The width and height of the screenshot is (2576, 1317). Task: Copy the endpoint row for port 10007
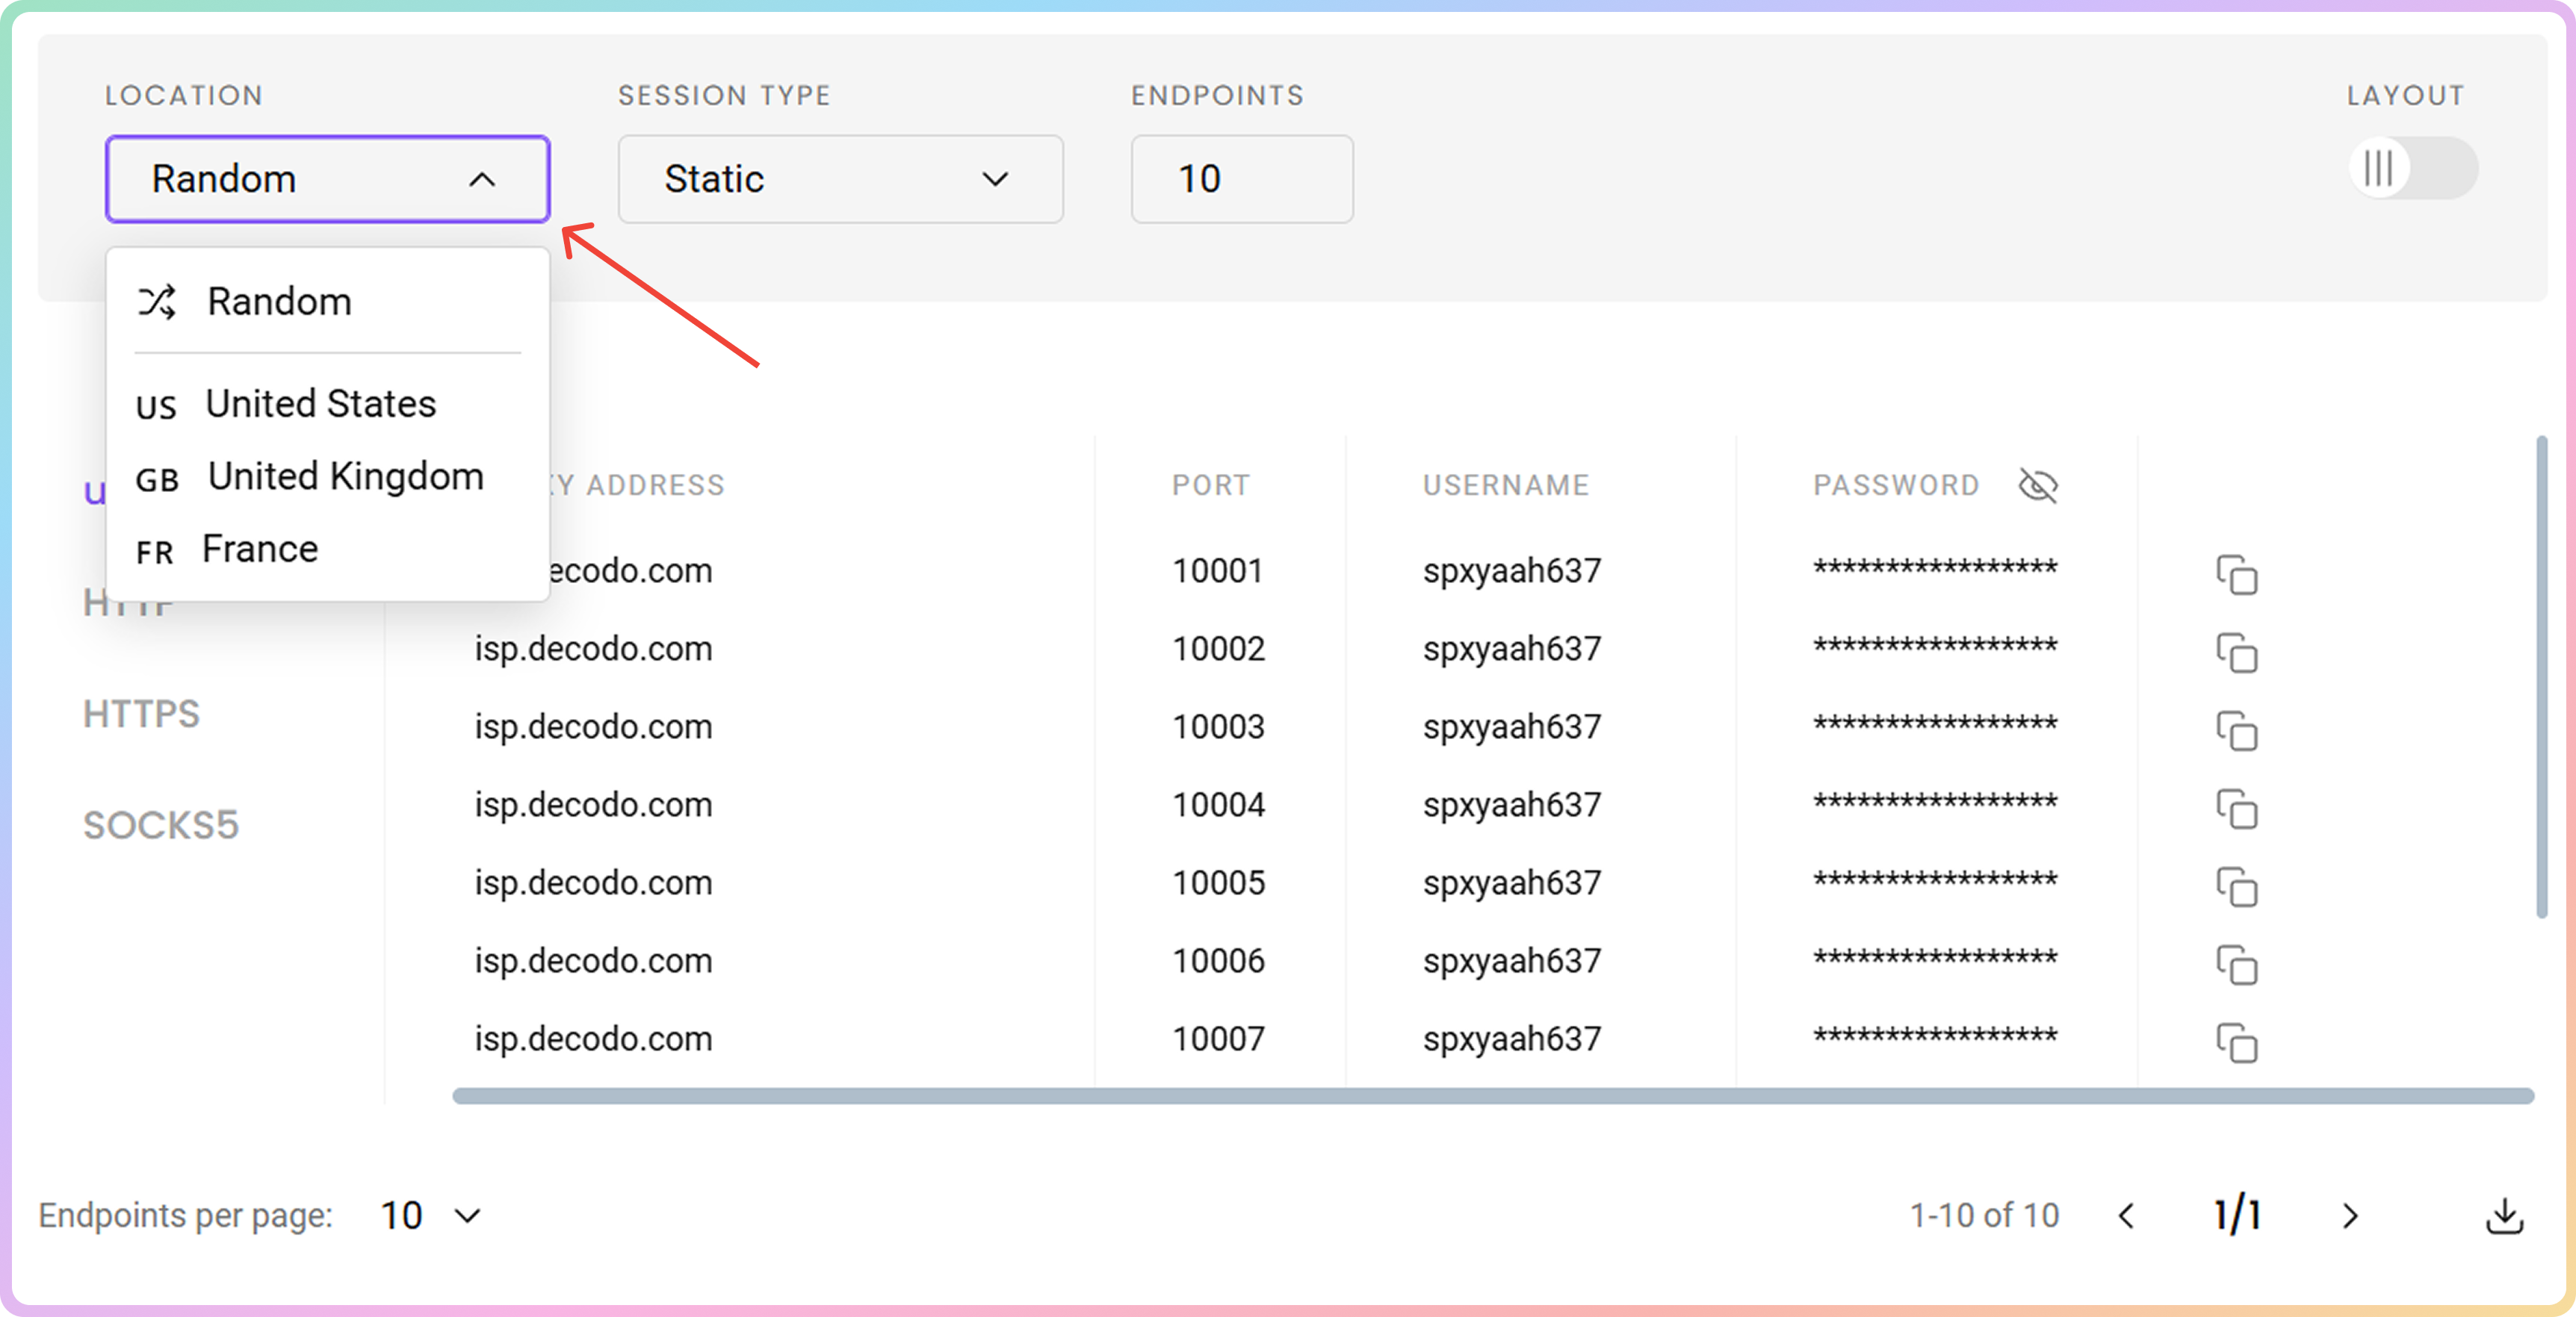click(2236, 1042)
